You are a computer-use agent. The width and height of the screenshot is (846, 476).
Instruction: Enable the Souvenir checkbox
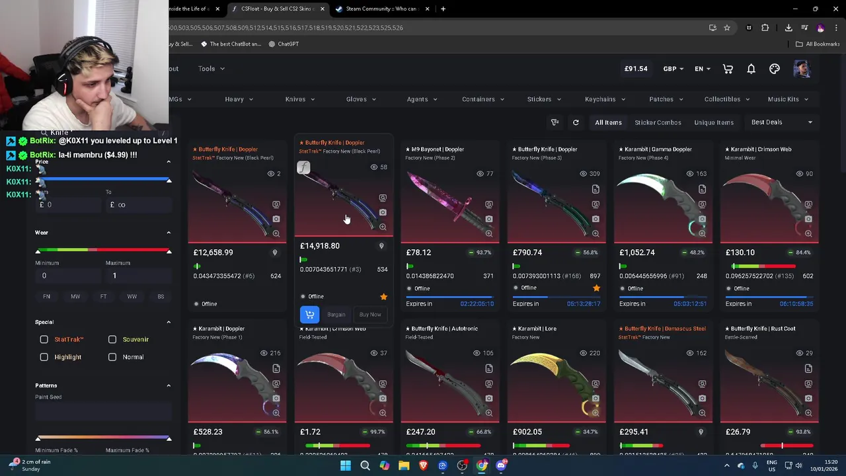tap(112, 339)
